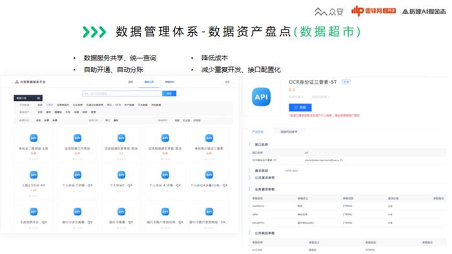452x254 pixels.
Task: Click the API icon above 个人涉诉C - QX
Action: point(121,175)
